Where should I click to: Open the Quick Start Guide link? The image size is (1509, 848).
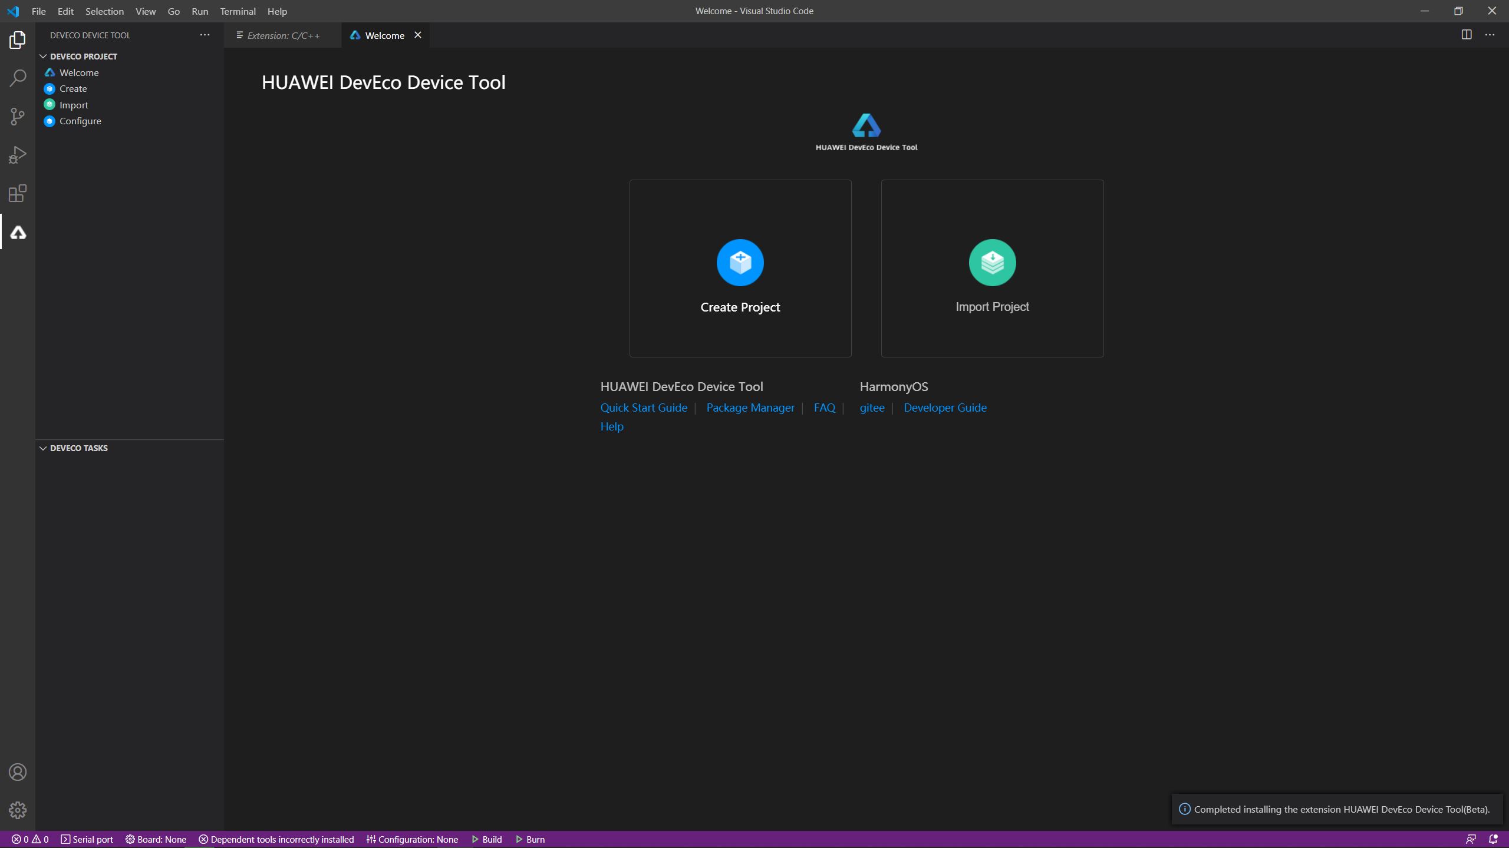click(x=644, y=408)
